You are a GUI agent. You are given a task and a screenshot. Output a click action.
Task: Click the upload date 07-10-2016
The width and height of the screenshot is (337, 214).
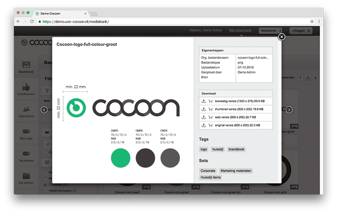246,67
